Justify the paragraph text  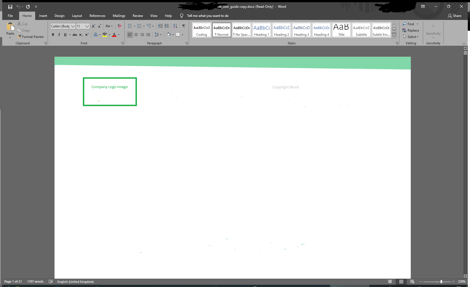(x=148, y=35)
